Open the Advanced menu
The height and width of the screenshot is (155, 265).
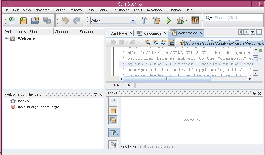(155, 10)
